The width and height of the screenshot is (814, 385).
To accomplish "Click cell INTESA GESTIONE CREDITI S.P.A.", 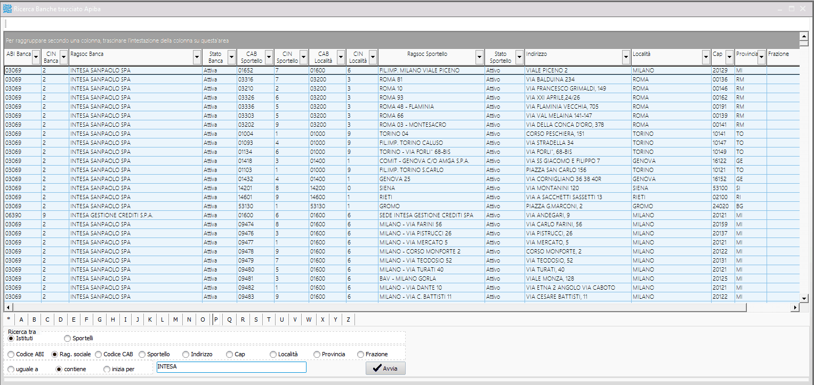I will 135,215.
